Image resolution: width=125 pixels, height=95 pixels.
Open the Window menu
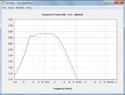20,8
